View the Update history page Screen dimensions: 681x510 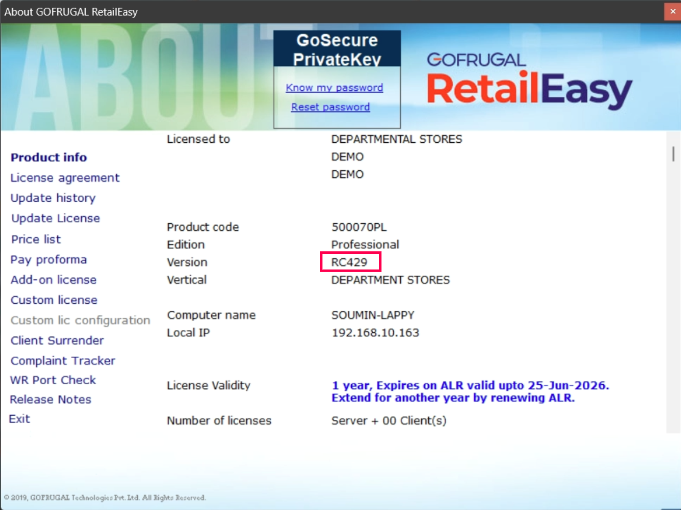[x=53, y=198]
